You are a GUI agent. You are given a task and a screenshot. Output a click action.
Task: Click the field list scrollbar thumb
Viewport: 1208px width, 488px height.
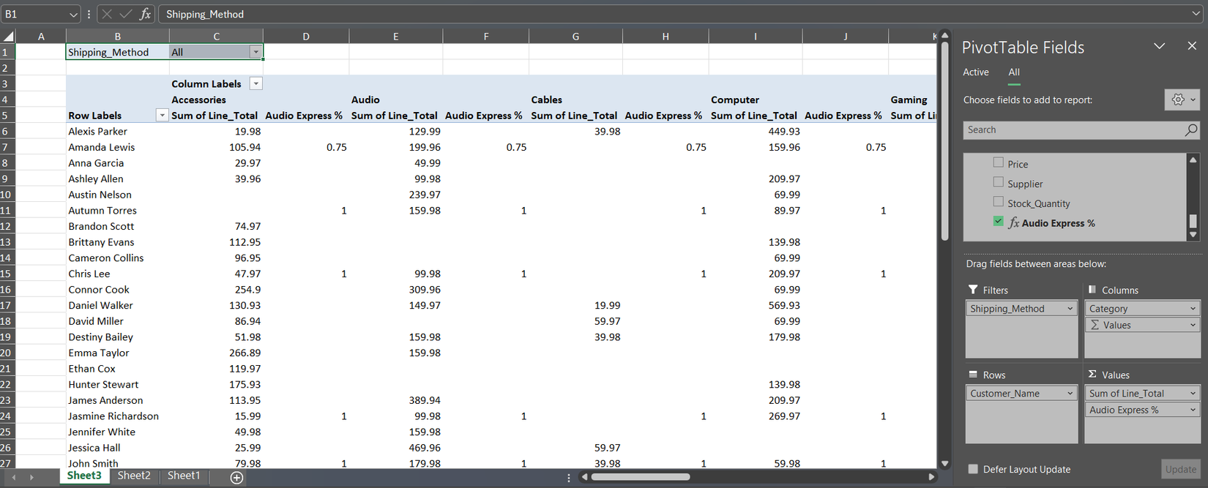[1193, 221]
